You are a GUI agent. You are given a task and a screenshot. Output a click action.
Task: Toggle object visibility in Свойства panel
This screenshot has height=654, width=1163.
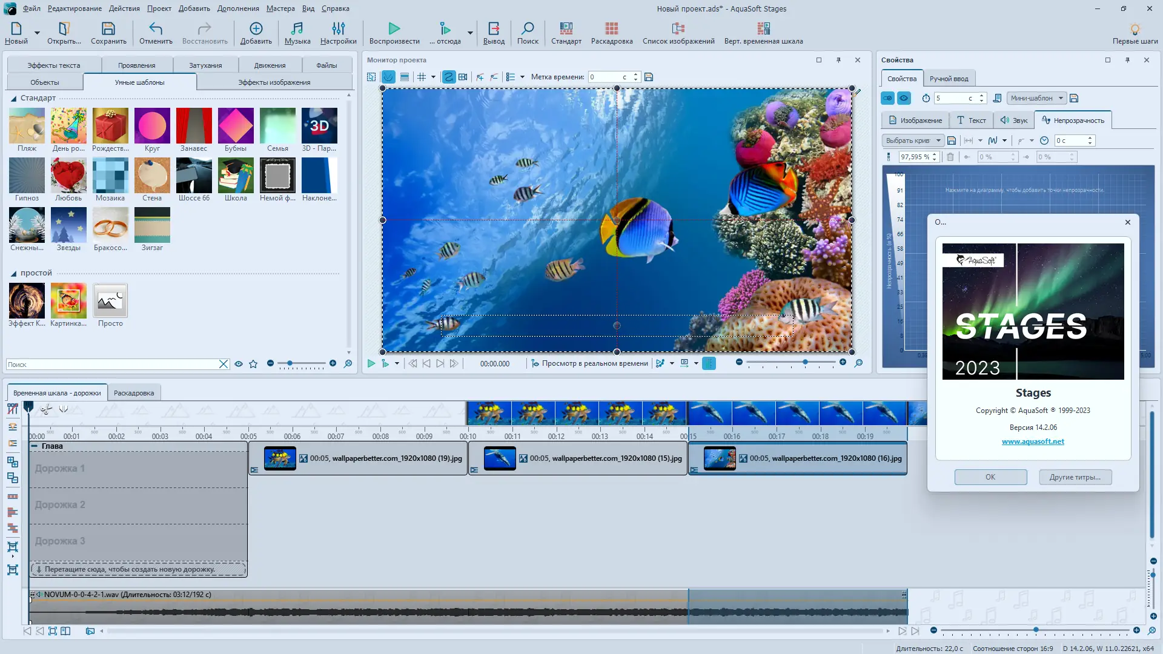pos(905,97)
